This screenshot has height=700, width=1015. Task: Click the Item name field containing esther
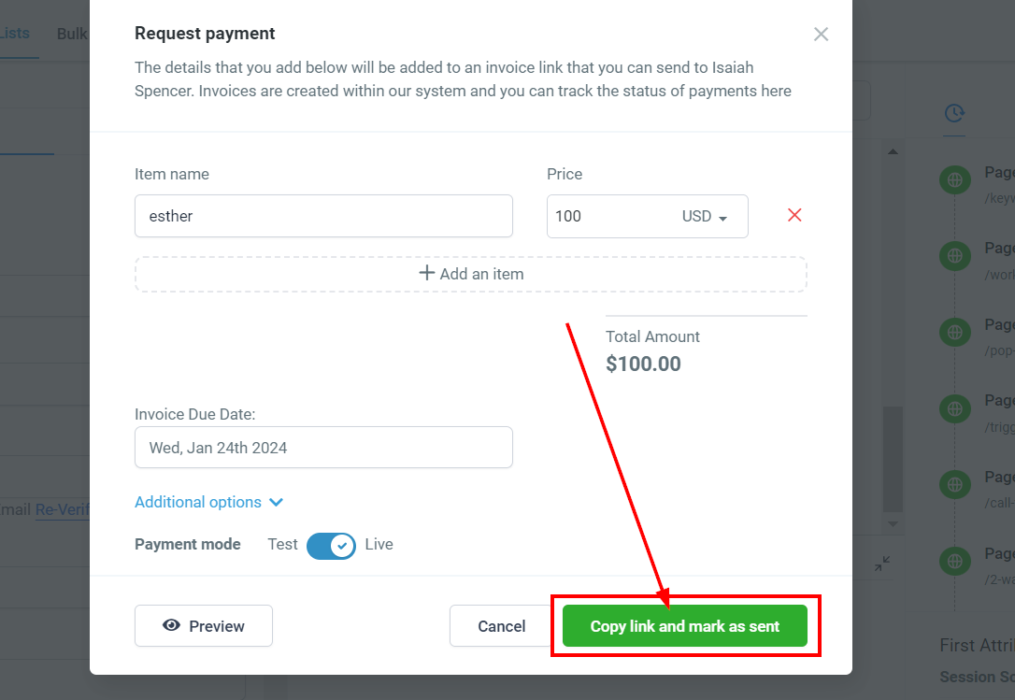click(323, 216)
